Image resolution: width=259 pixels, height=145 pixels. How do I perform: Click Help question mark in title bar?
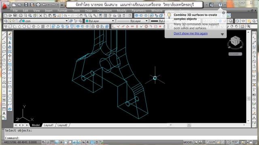220,5
